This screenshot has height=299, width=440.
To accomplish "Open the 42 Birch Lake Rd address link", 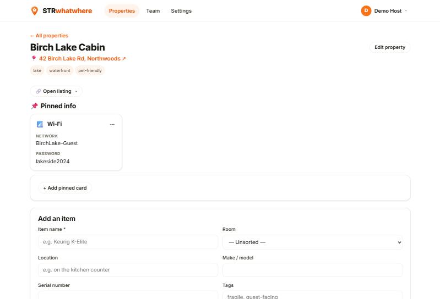I will point(82,58).
